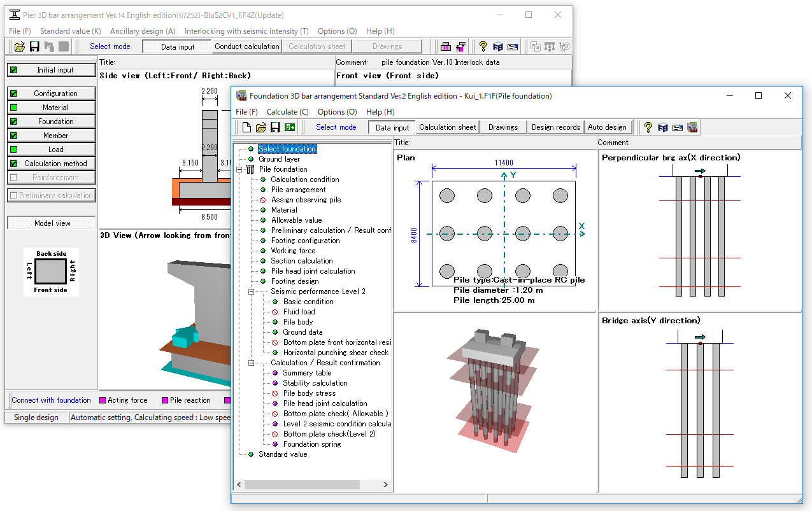Viewport: 812px width, 511px height.
Task: Click the yellow question mark help icon in Pier toolbar
Action: point(483,46)
